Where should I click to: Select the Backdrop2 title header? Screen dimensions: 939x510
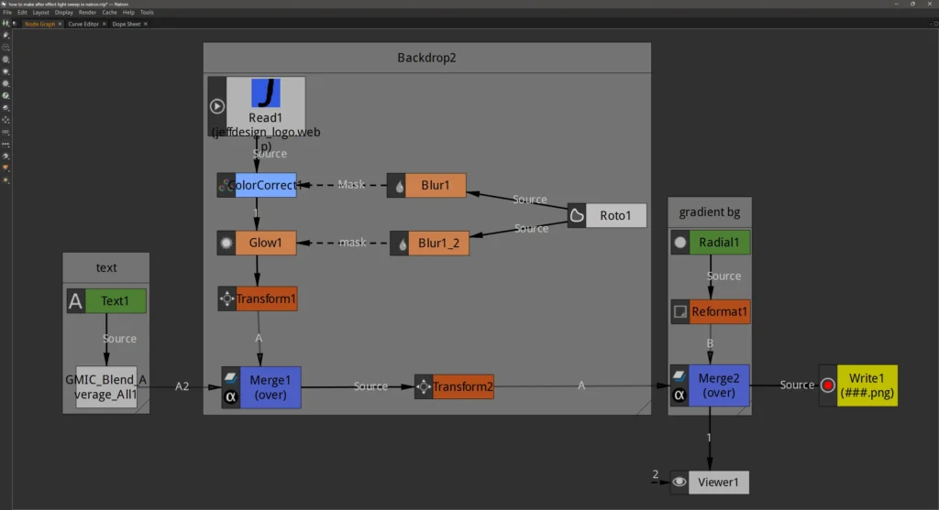tap(426, 58)
